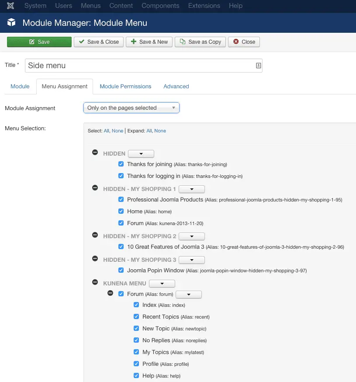The image size is (356, 382).
Task: Switch to the Module tab
Action: tap(20, 87)
